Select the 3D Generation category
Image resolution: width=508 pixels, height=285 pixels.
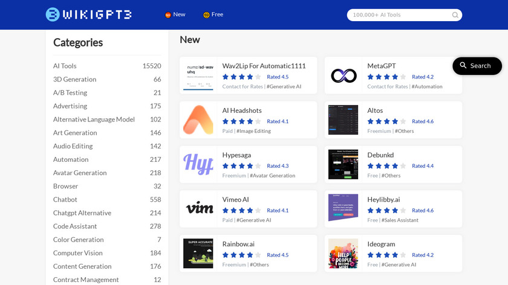point(107,79)
